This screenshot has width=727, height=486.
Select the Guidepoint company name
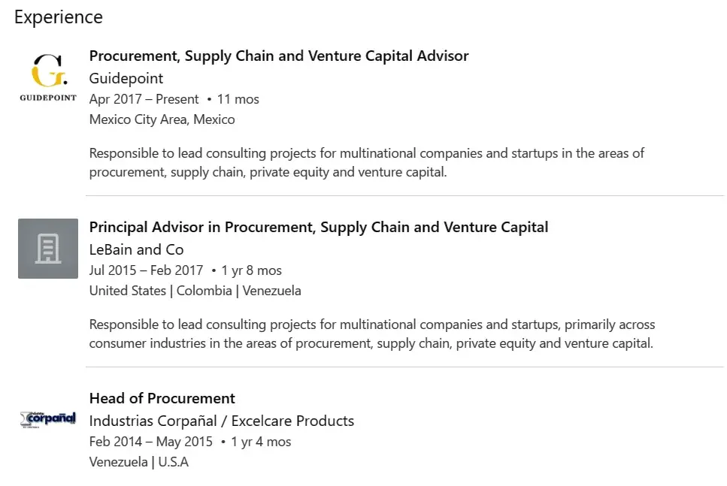tap(126, 78)
